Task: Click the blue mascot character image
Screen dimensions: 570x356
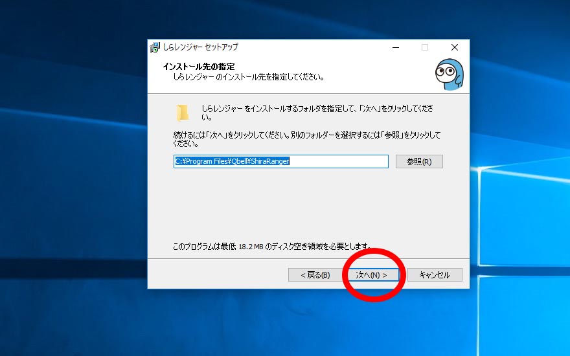Action: tap(450, 74)
